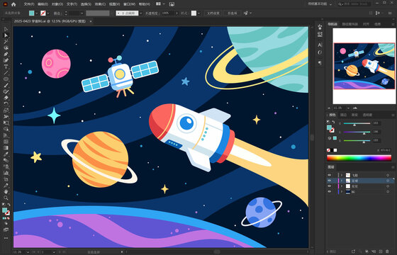The image size is (397, 255).
Task: Click the Navigator artwork thumbnail preview
Action: pos(364,66)
